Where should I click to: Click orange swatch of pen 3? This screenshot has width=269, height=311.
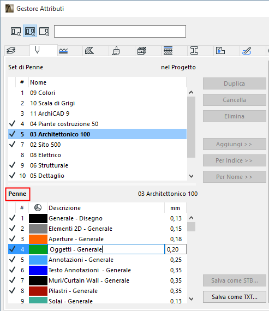click(x=38, y=239)
